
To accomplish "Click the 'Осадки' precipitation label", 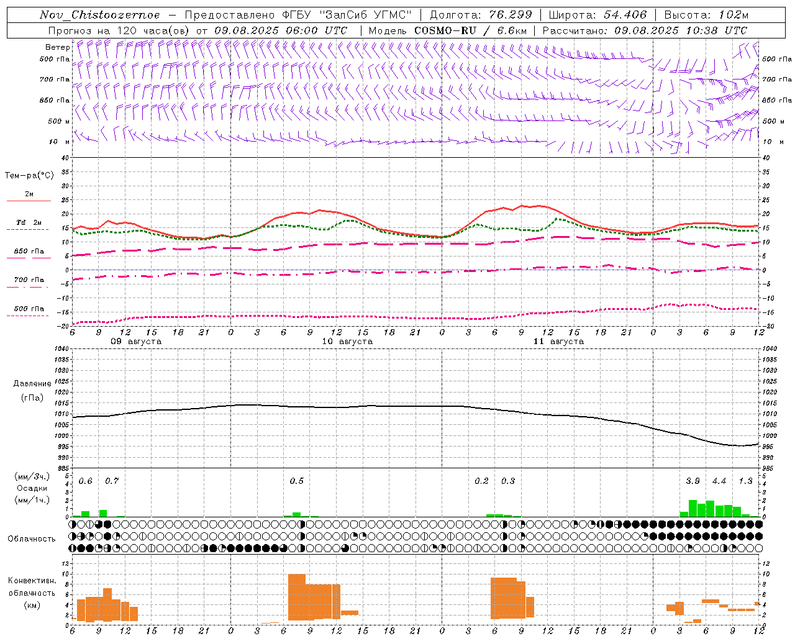I will pyautogui.click(x=32, y=488).
